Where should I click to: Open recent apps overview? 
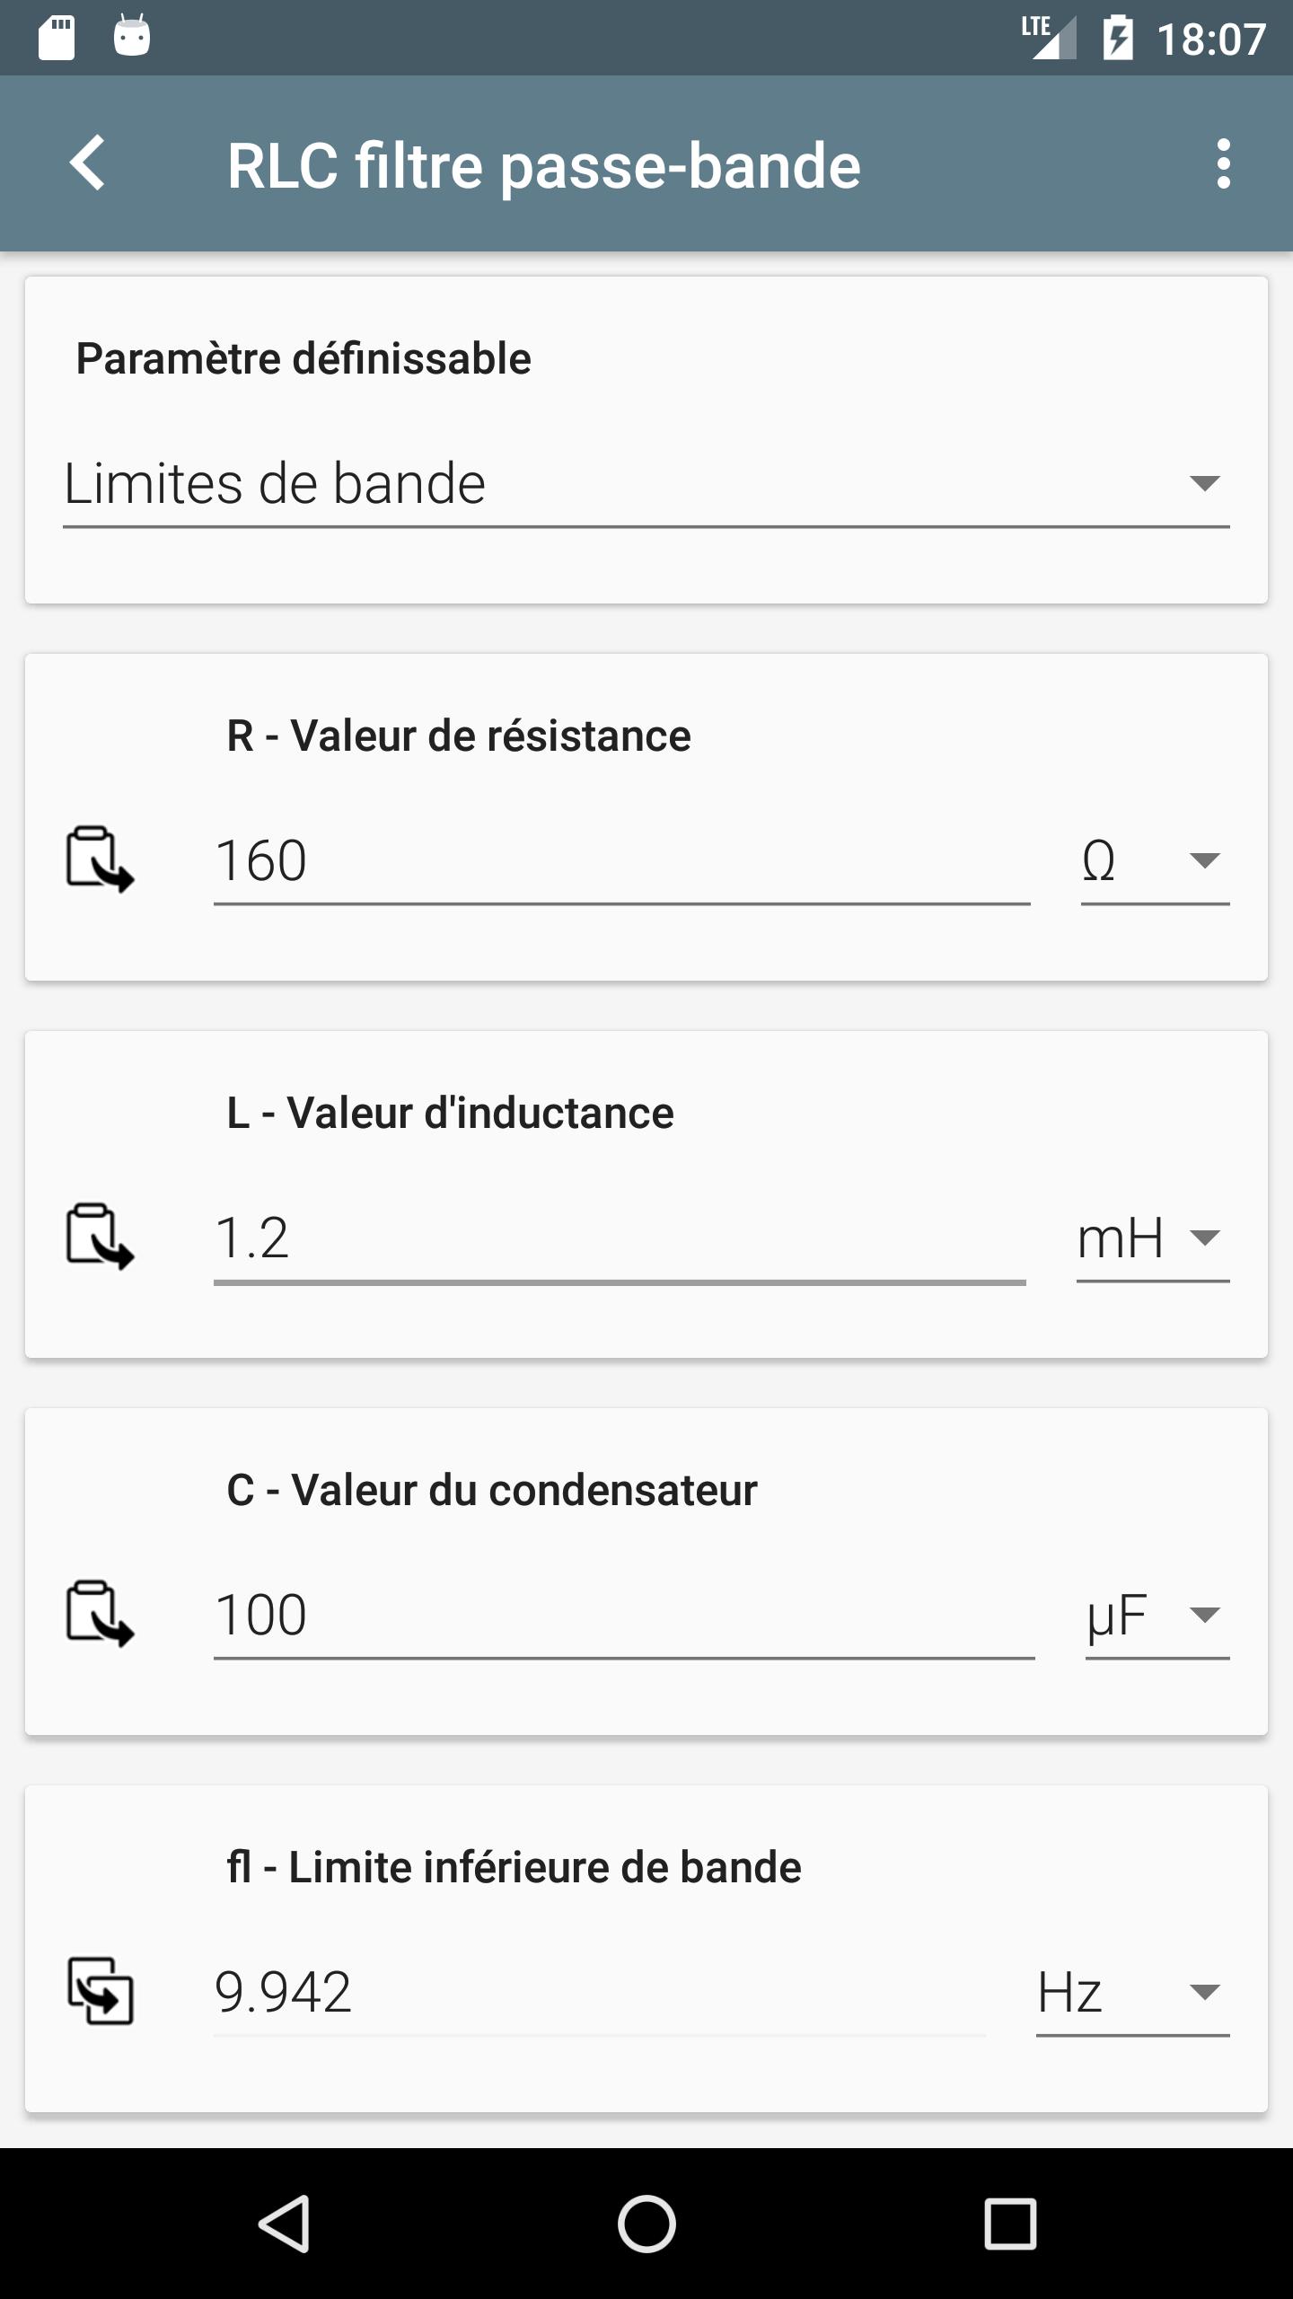coord(1010,2224)
